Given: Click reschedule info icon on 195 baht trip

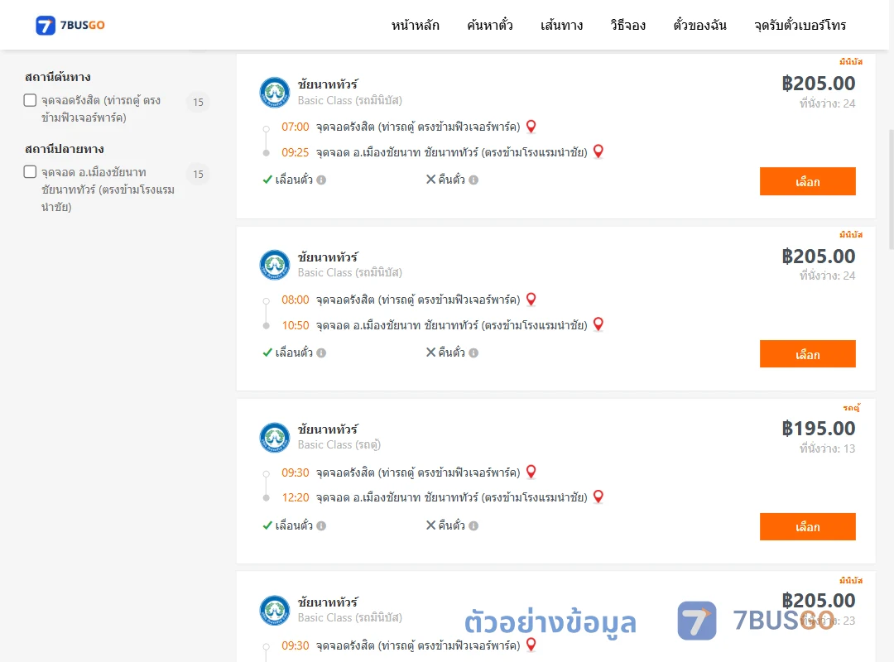Looking at the screenshot, I should tap(321, 525).
